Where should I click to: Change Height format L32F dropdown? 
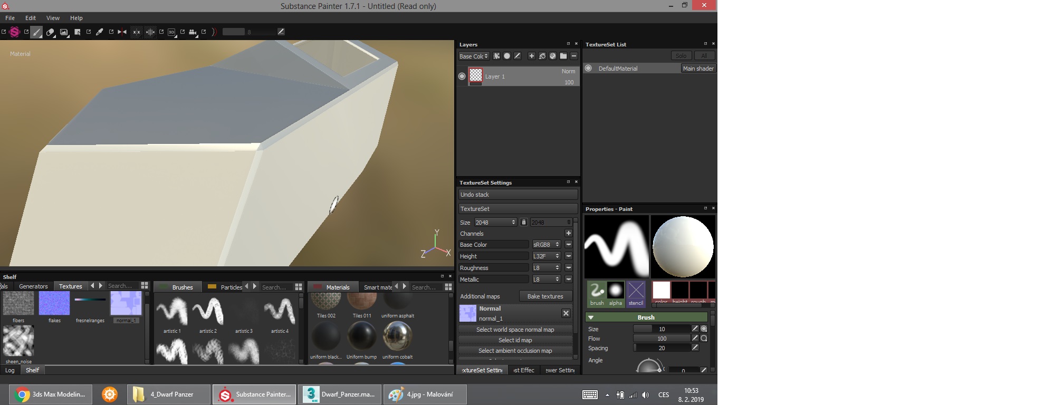[x=546, y=256]
